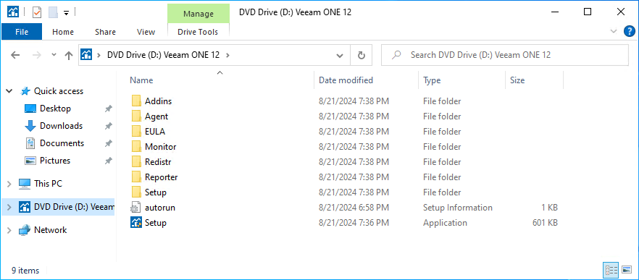
Task: Select the autorun setup information file icon
Action: [x=135, y=208]
